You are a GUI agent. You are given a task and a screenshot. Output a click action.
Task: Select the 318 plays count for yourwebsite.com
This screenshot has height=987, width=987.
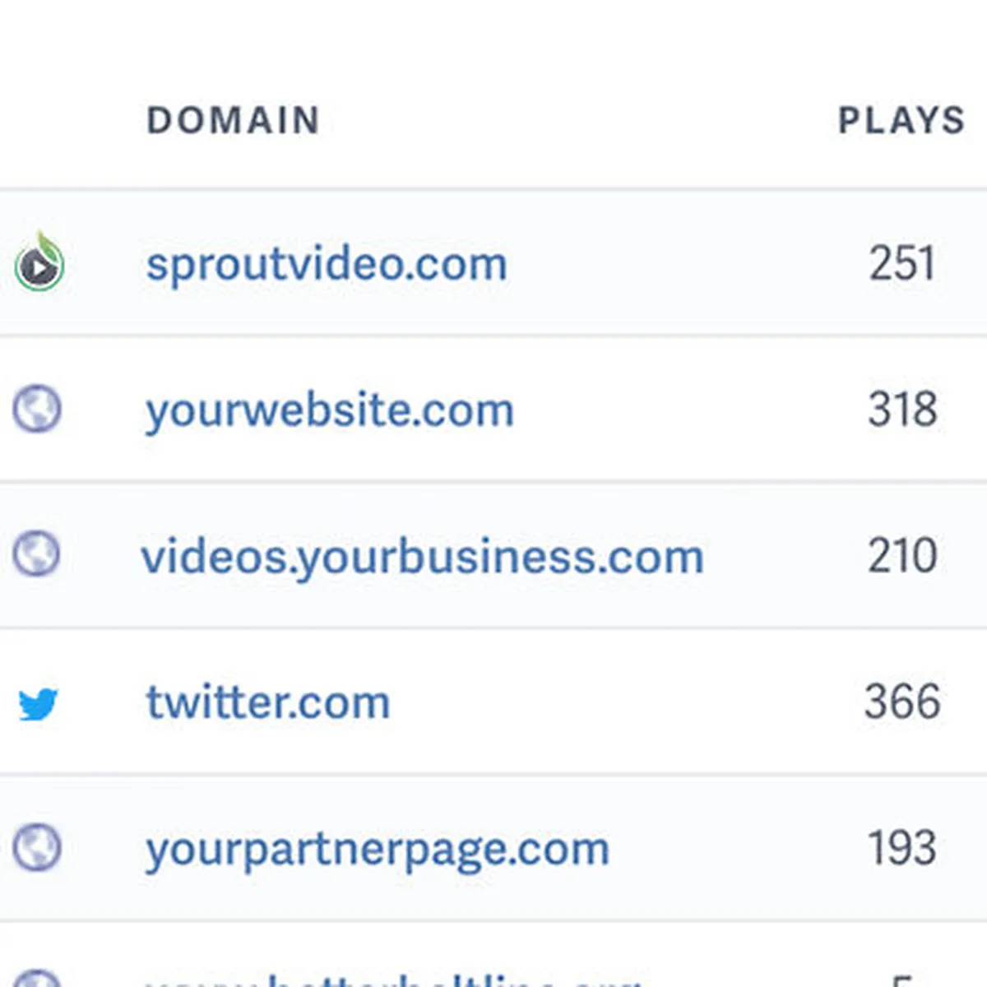pos(901,410)
